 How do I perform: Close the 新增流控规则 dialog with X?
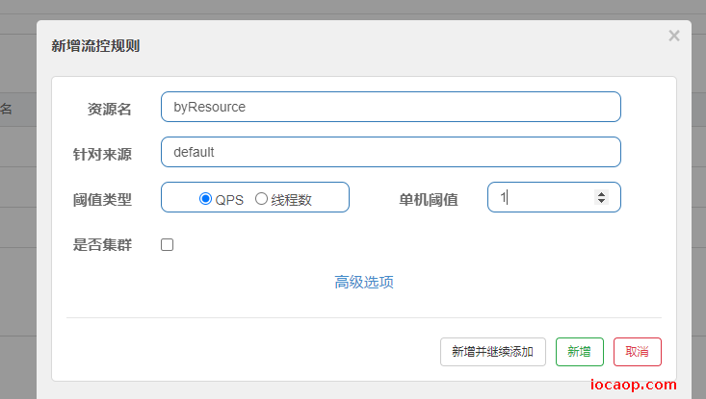(x=674, y=36)
